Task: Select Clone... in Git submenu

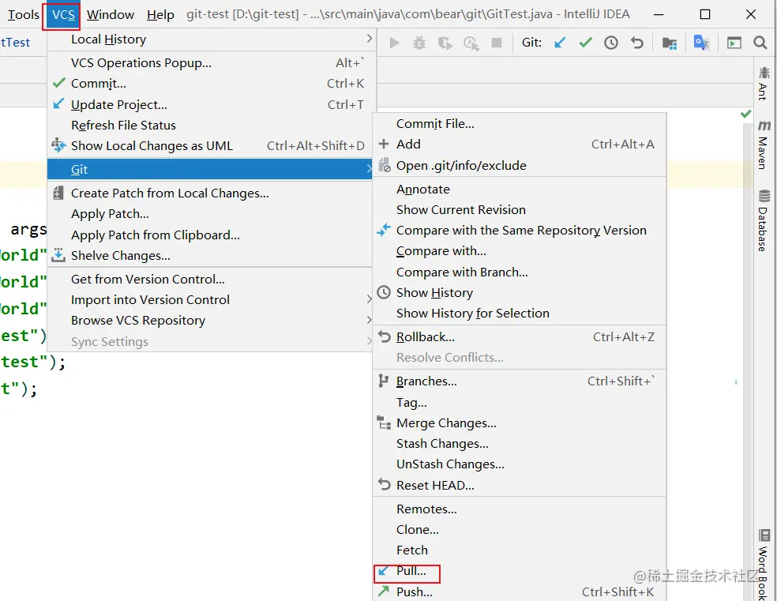Action: pyautogui.click(x=520, y=530)
